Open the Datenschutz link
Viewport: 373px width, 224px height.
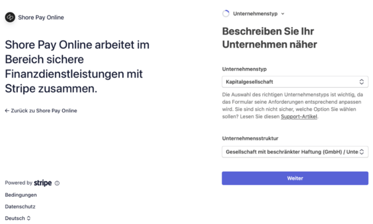(20, 207)
